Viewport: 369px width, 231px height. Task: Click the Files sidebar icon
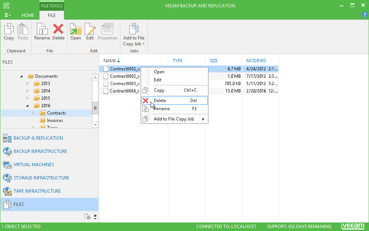(x=7, y=204)
